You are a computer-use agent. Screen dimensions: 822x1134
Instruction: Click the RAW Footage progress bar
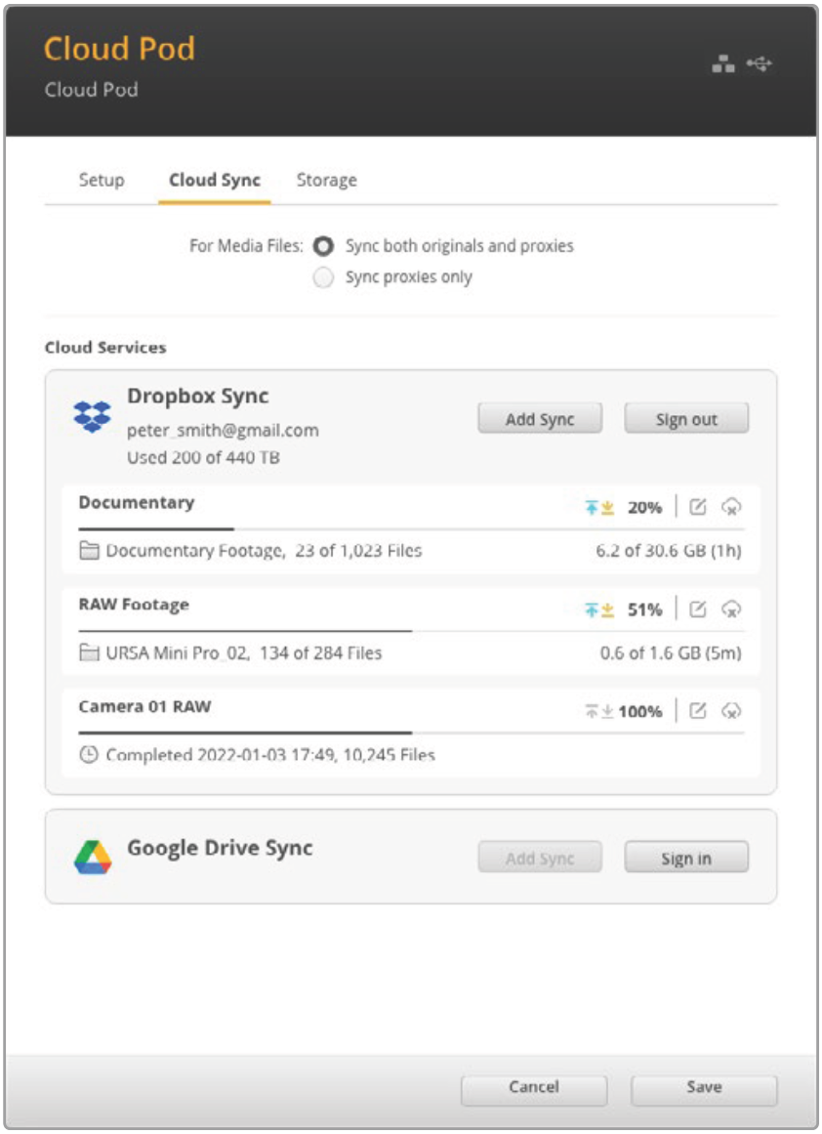[x=411, y=631]
